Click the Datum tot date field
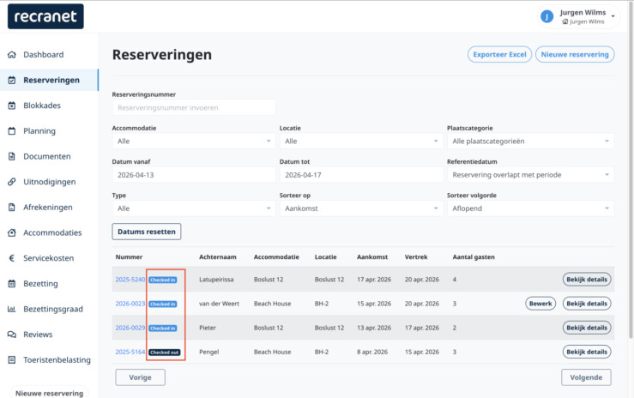The width and height of the screenshot is (634, 398). [x=361, y=175]
